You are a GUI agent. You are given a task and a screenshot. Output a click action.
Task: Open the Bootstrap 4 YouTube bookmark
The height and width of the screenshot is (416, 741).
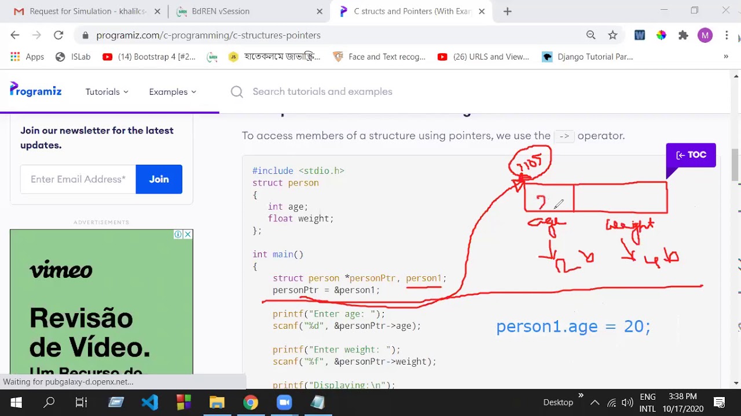149,57
